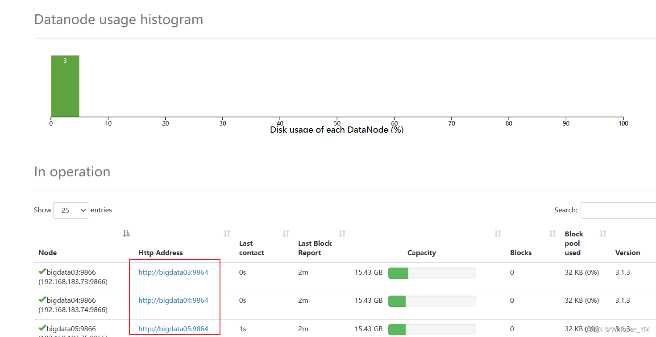Image resolution: width=656 pixels, height=337 pixels.
Task: Sort by Last contact using its sort icon
Action: tap(285, 233)
